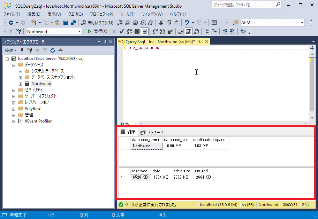Click the 新しいクエリ(N) button
Viewport: 318px width, 219px height.
tap(97, 23)
